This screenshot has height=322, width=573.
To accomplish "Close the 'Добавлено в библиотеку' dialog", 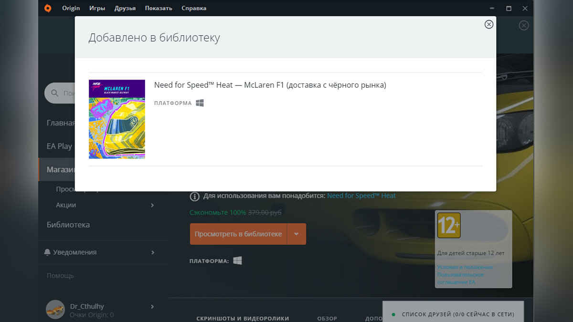I will click(x=488, y=24).
